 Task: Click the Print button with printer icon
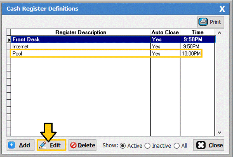[211, 22]
